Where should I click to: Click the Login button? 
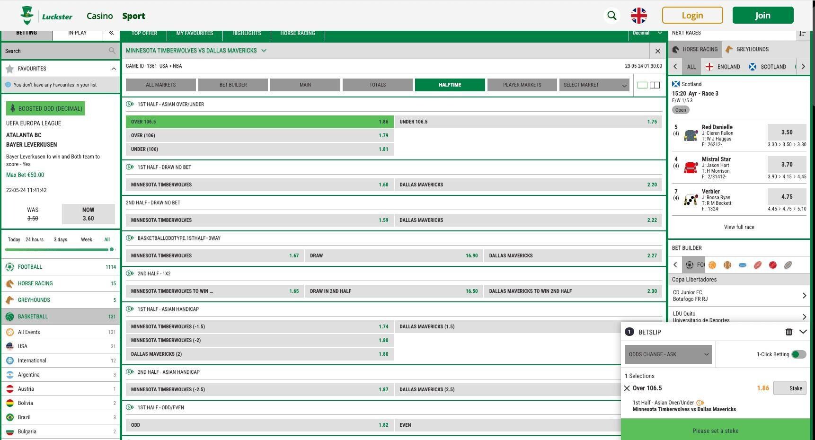coord(692,15)
